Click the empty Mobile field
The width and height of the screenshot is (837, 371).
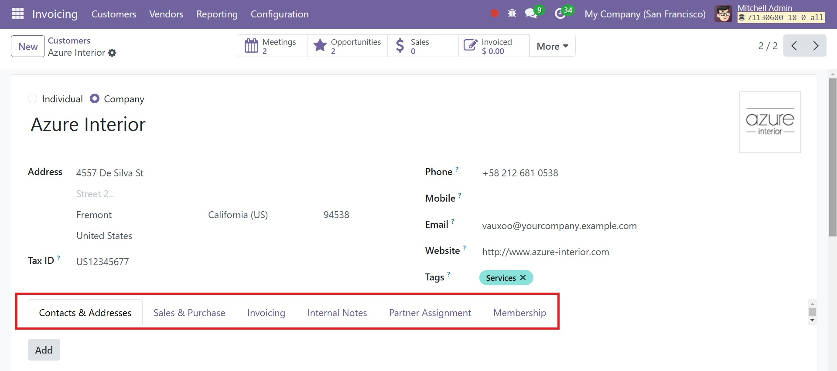640,199
